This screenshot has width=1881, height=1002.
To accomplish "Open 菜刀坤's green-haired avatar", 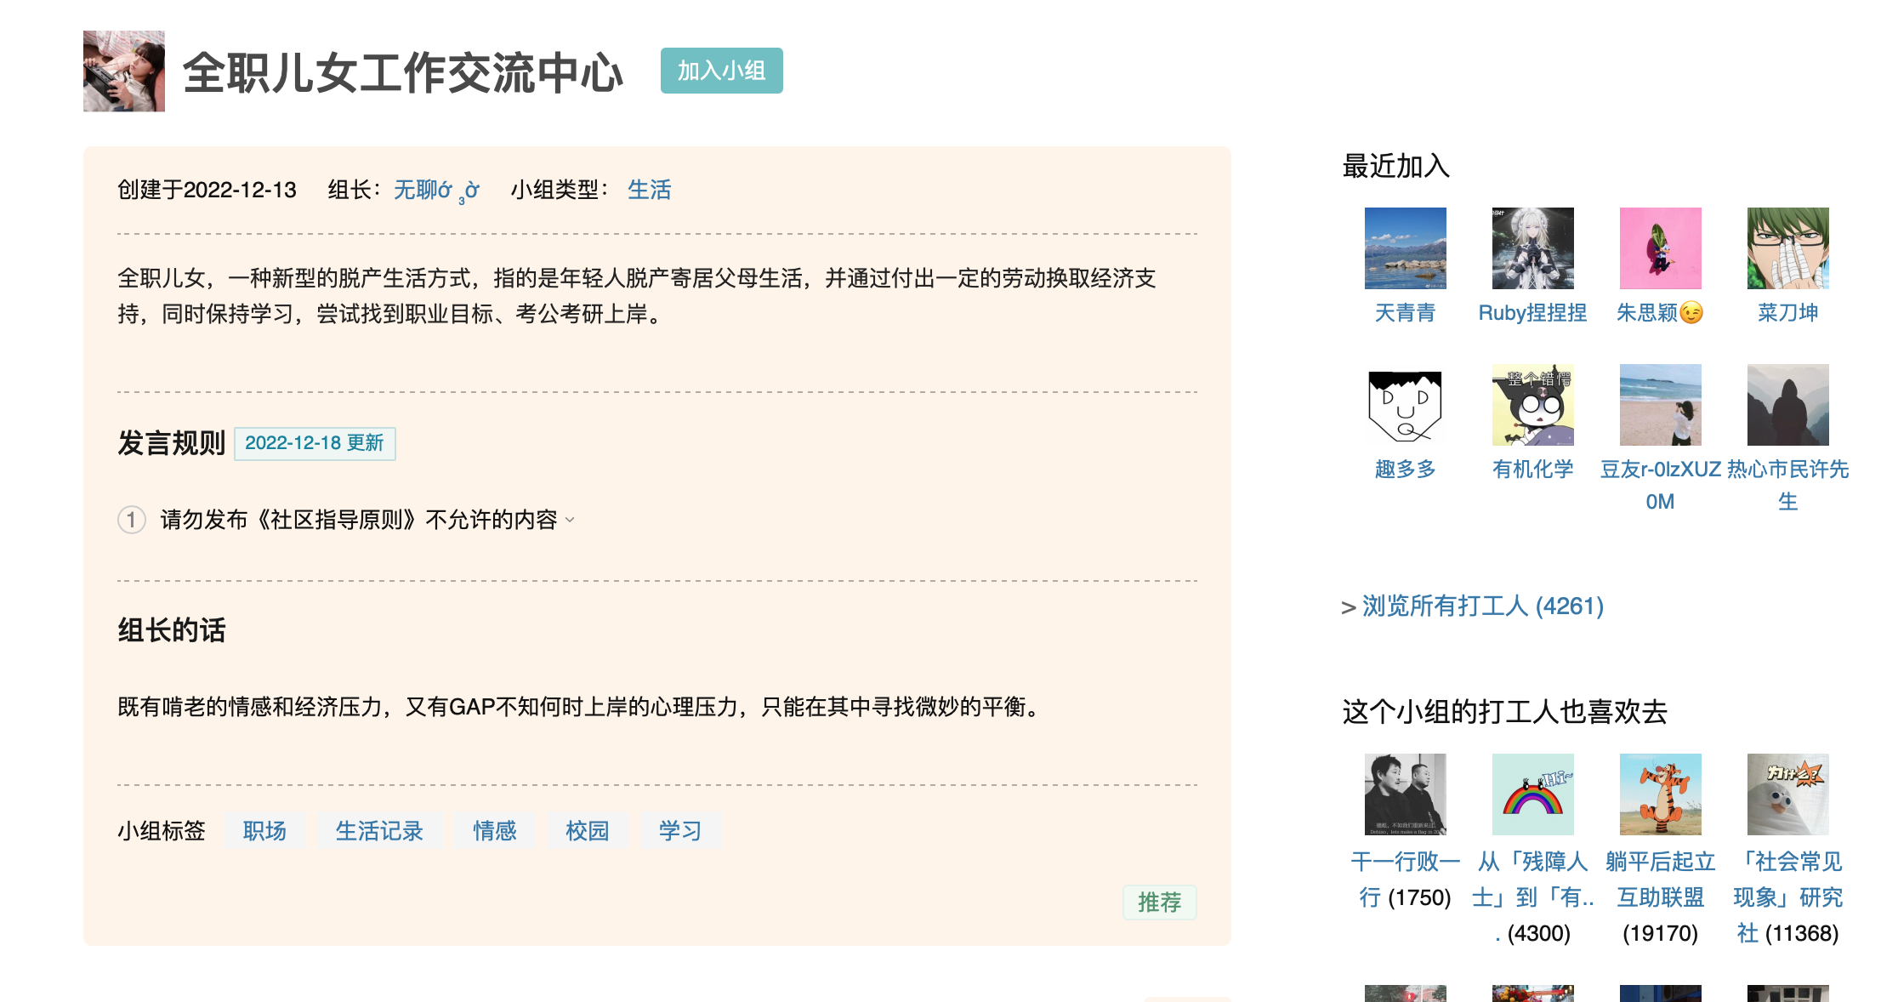I will click(x=1787, y=248).
